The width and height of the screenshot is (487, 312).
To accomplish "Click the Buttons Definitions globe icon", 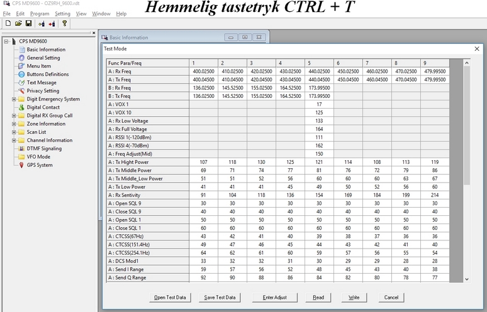I will tap(21, 74).
